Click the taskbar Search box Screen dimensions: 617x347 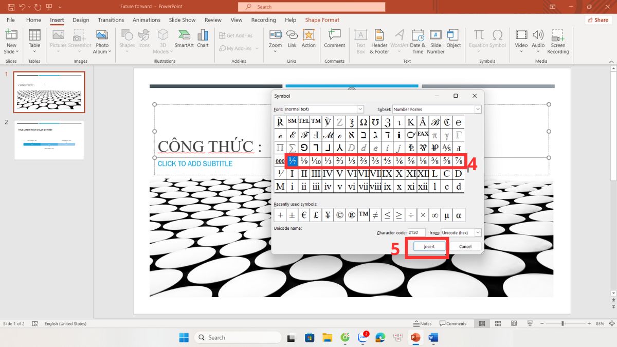coord(238,337)
